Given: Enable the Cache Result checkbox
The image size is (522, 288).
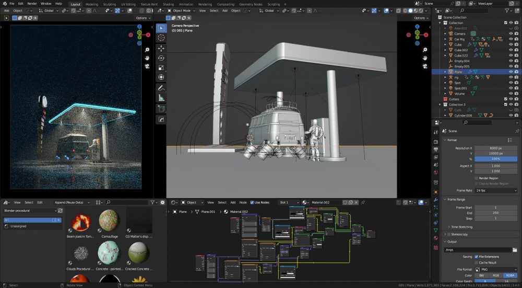Looking at the screenshot, I should [x=477, y=263].
